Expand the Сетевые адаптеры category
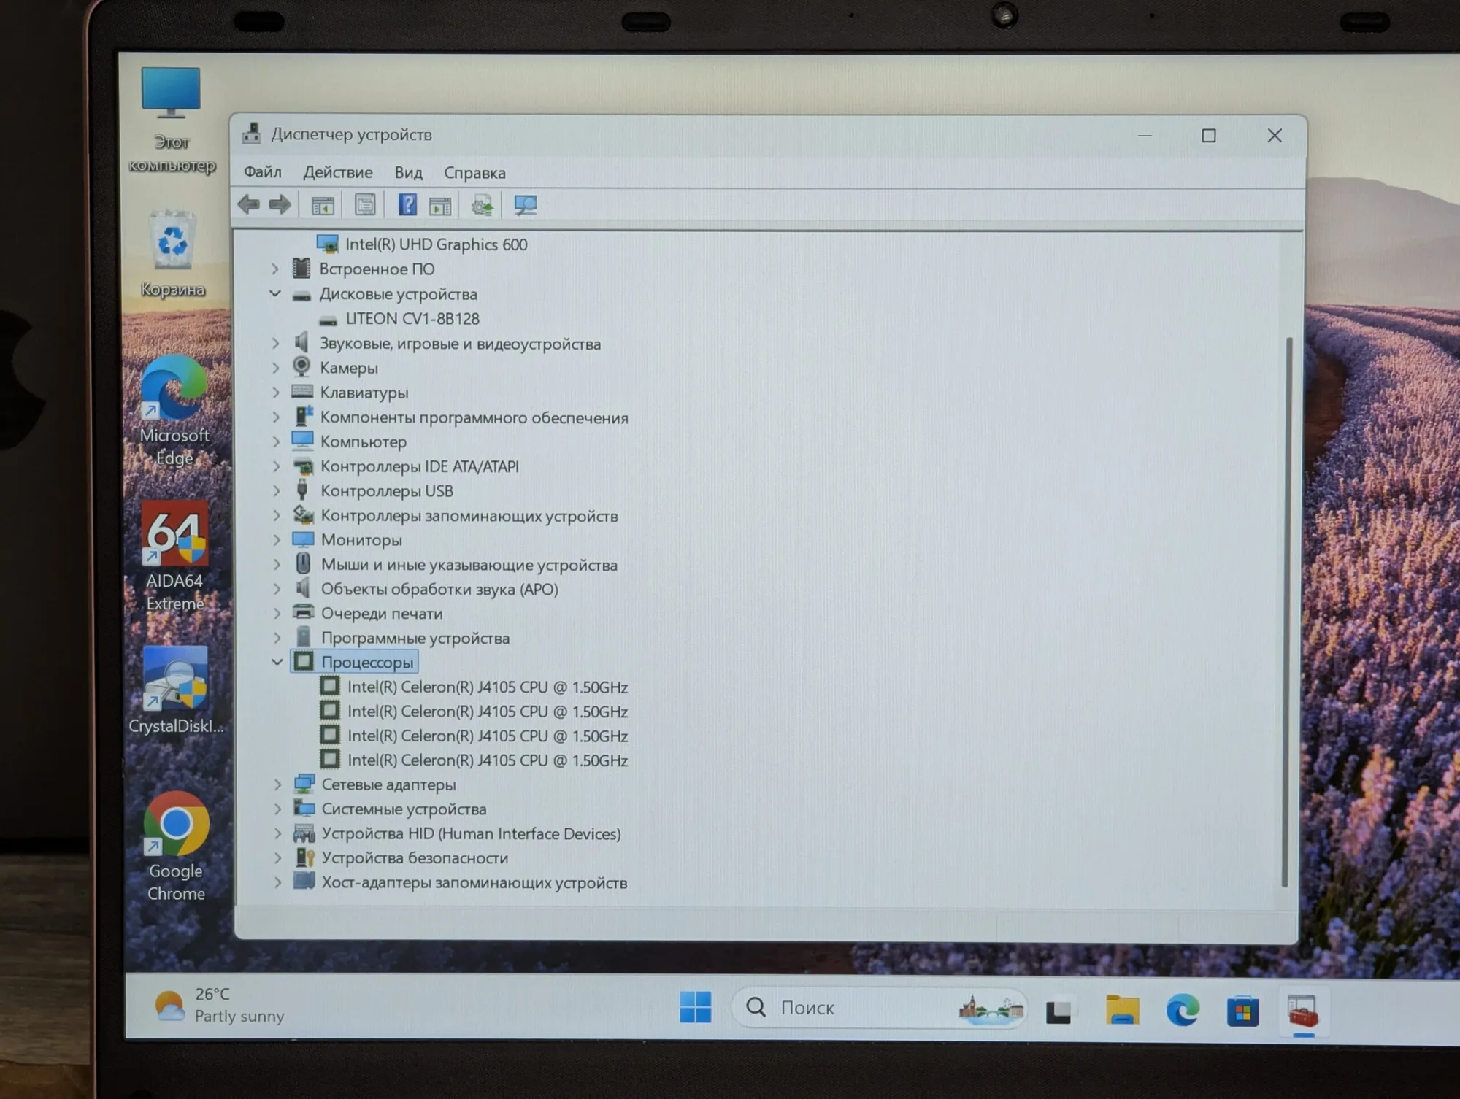Screen dimensions: 1460x1099 [x=277, y=784]
